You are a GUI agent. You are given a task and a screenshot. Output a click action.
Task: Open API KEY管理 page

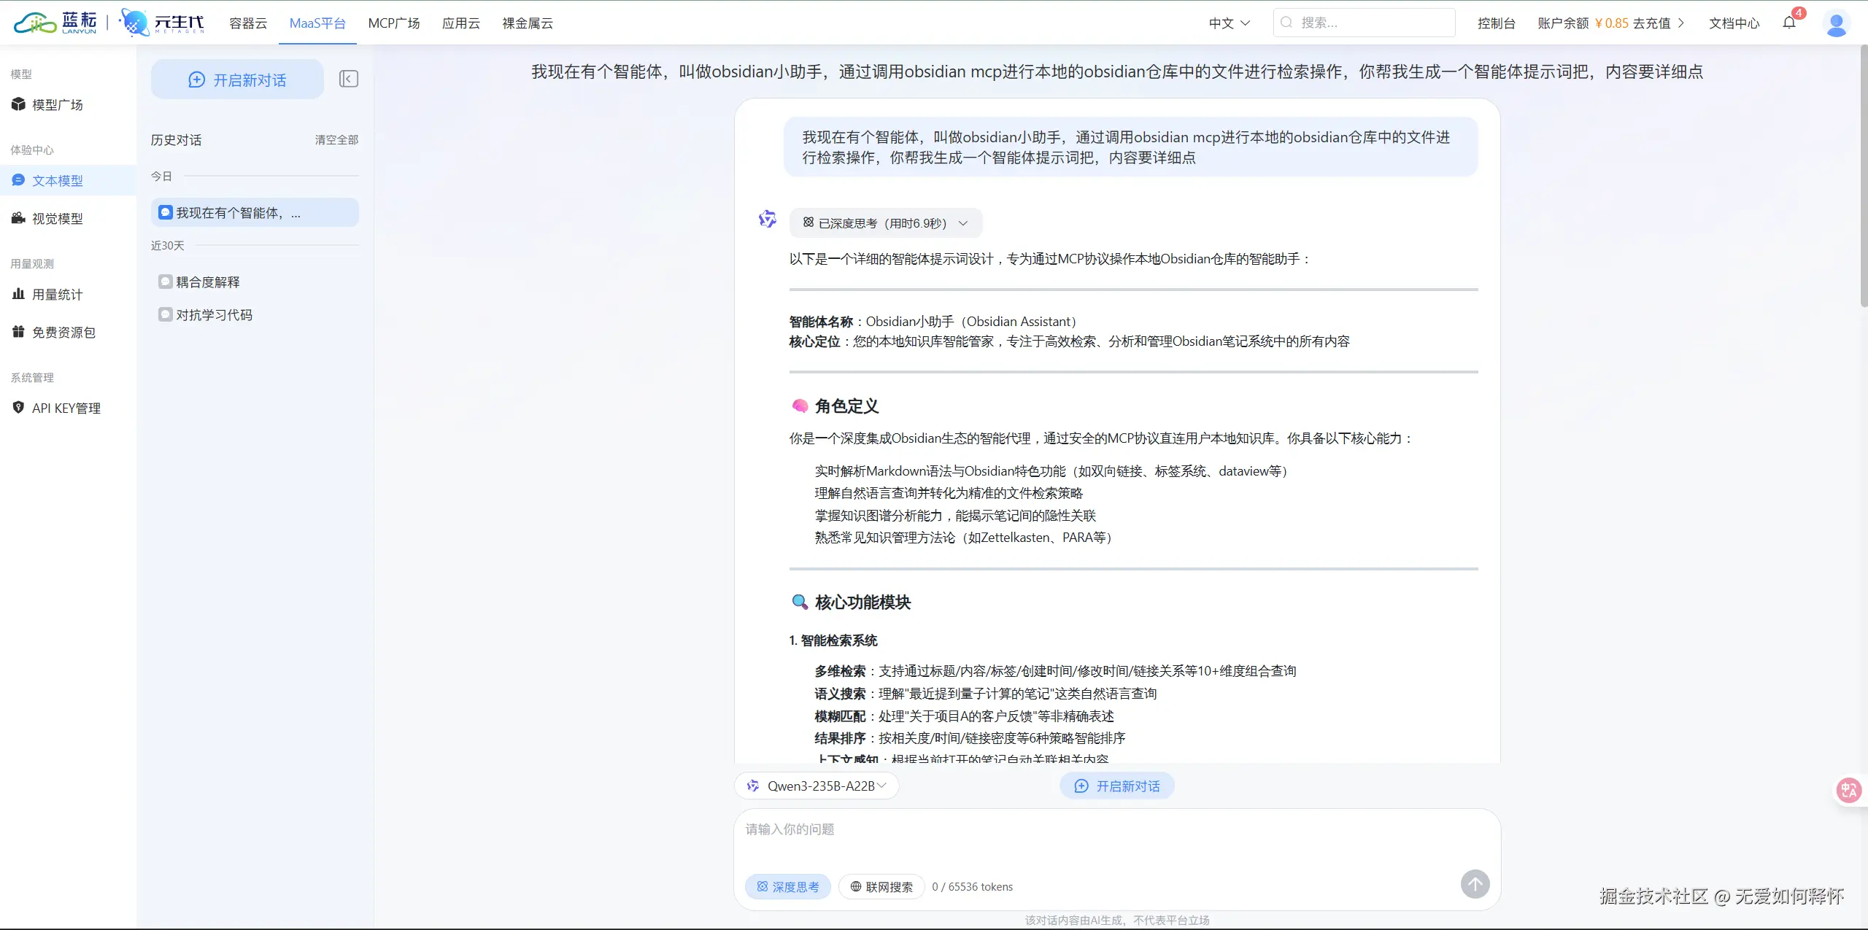pyautogui.click(x=66, y=408)
